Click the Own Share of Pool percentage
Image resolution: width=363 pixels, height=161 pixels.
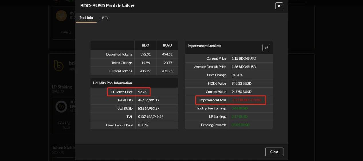tap(143, 125)
